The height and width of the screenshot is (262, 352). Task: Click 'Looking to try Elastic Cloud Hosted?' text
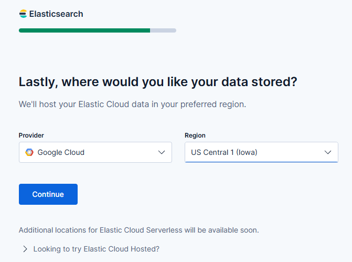(x=97, y=249)
